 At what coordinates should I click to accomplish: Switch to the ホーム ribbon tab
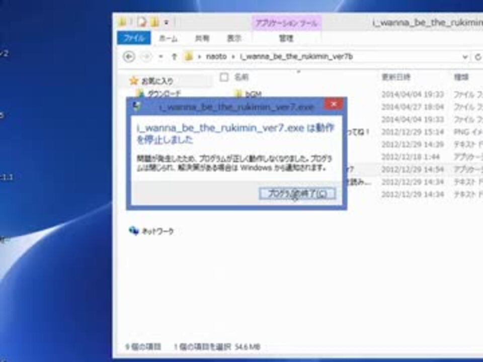[168, 38]
